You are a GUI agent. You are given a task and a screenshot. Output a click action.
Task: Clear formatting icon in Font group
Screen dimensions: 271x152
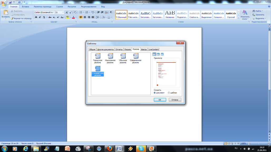point(75,12)
